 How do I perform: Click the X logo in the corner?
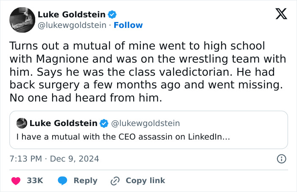(x=278, y=14)
